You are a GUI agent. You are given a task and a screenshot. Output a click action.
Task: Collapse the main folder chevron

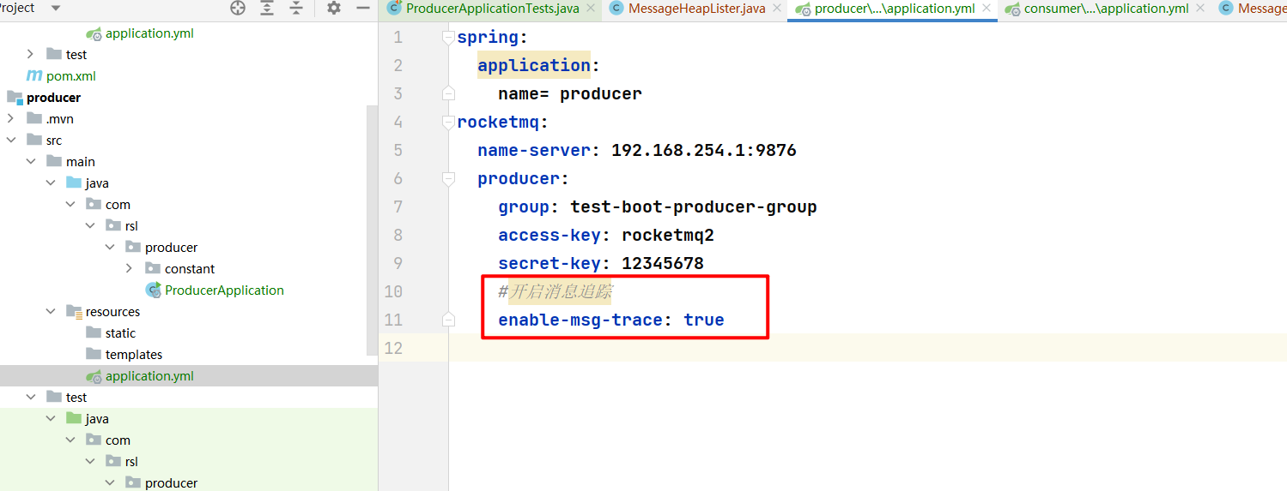point(31,161)
